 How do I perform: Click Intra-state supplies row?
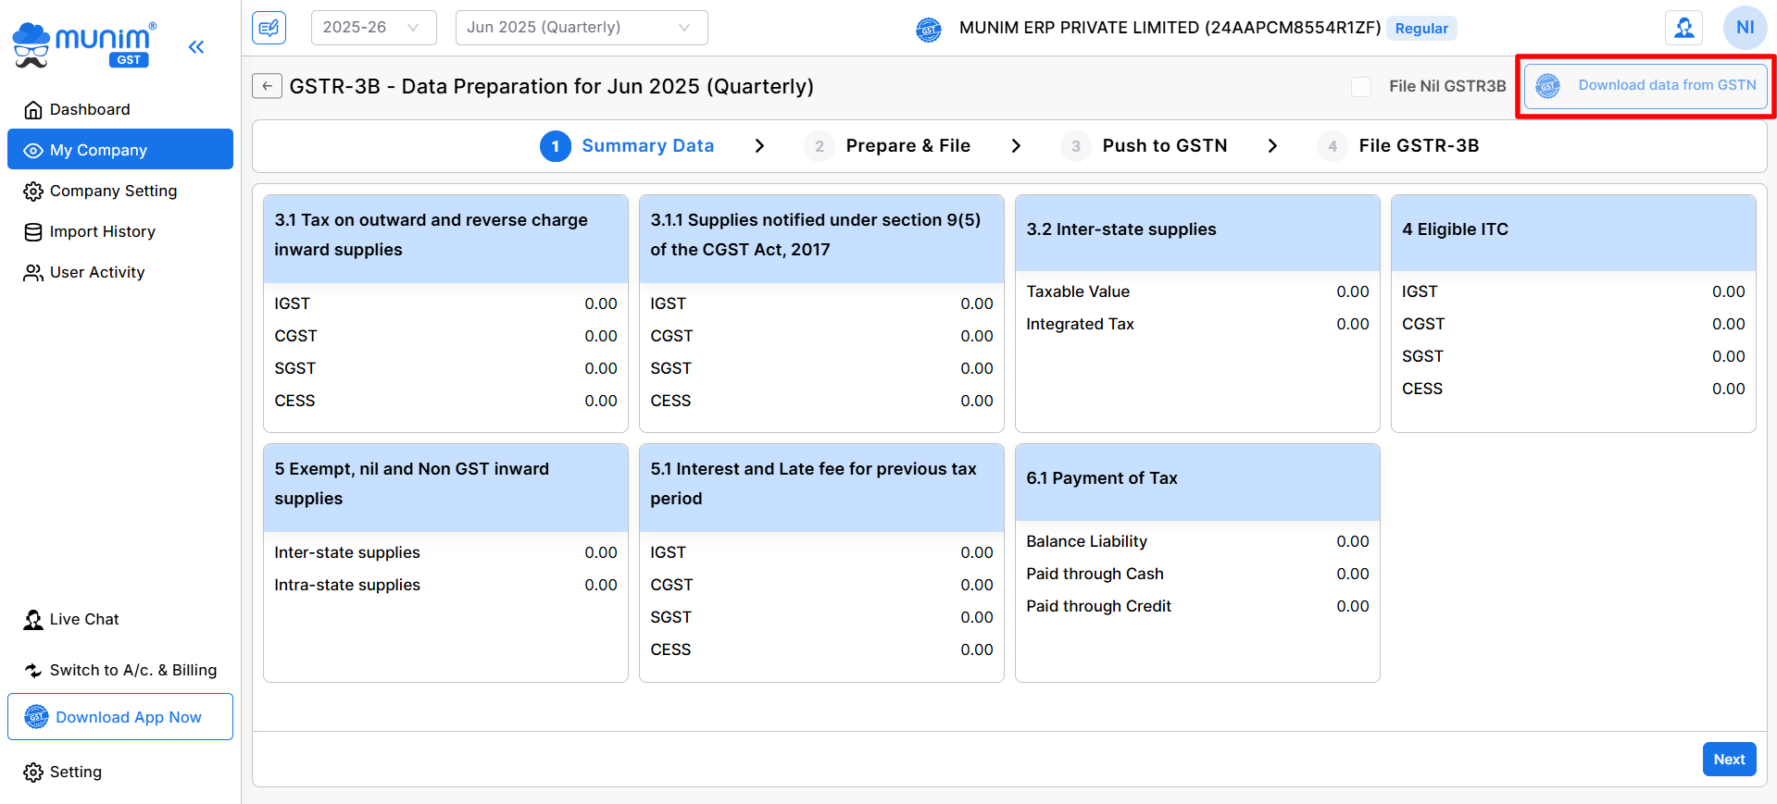tap(445, 585)
